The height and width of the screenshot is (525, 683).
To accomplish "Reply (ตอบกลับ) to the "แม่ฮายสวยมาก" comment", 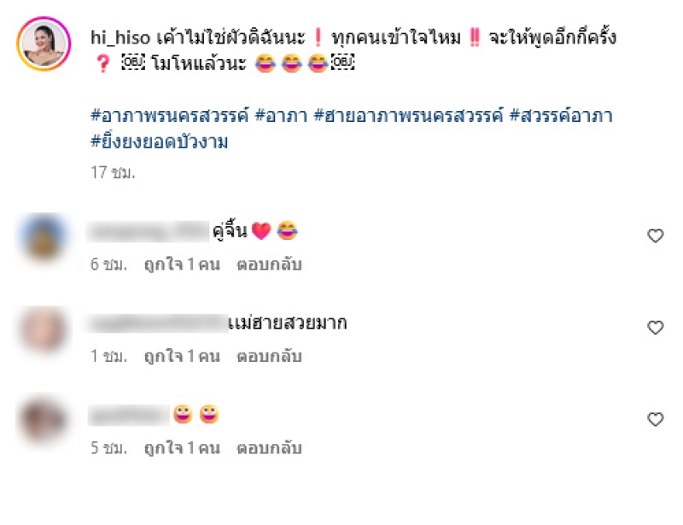I will coord(269,356).
